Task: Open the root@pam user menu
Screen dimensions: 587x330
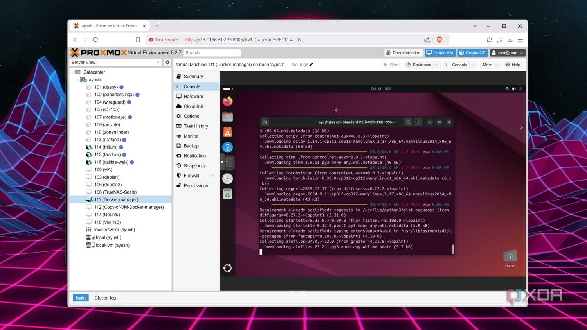Action: pyautogui.click(x=508, y=53)
